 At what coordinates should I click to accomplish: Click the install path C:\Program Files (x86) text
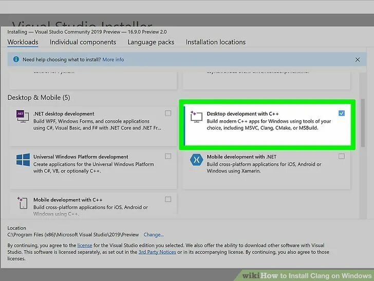(x=73, y=235)
